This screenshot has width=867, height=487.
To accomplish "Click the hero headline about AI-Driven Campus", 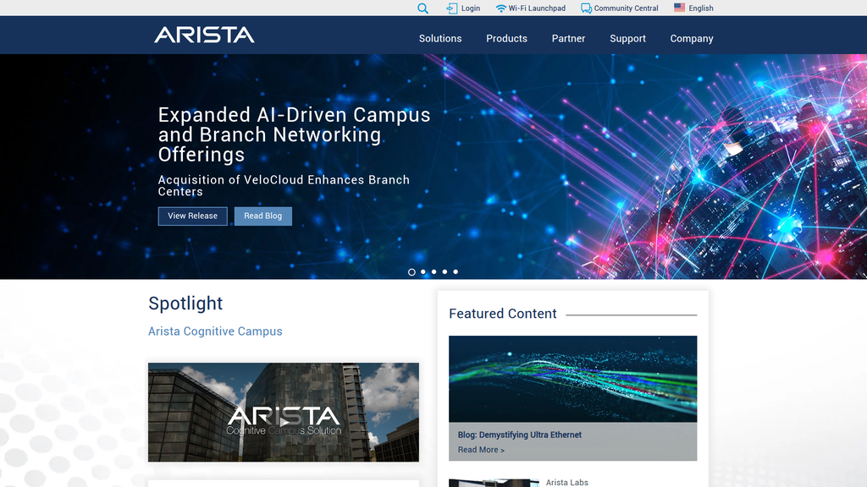I will click(x=294, y=134).
